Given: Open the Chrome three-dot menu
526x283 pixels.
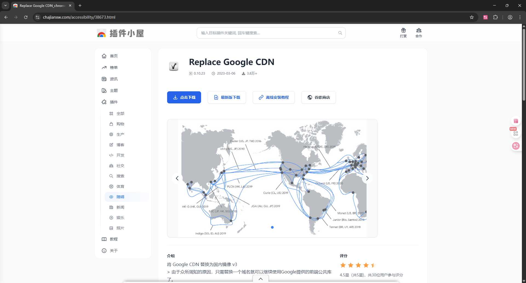Looking at the screenshot, I should pyautogui.click(x=520, y=17).
